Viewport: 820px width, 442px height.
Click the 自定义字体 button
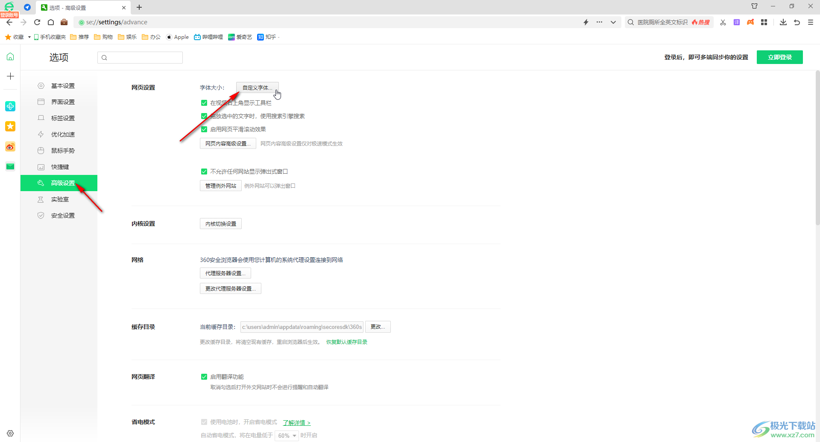257,87
